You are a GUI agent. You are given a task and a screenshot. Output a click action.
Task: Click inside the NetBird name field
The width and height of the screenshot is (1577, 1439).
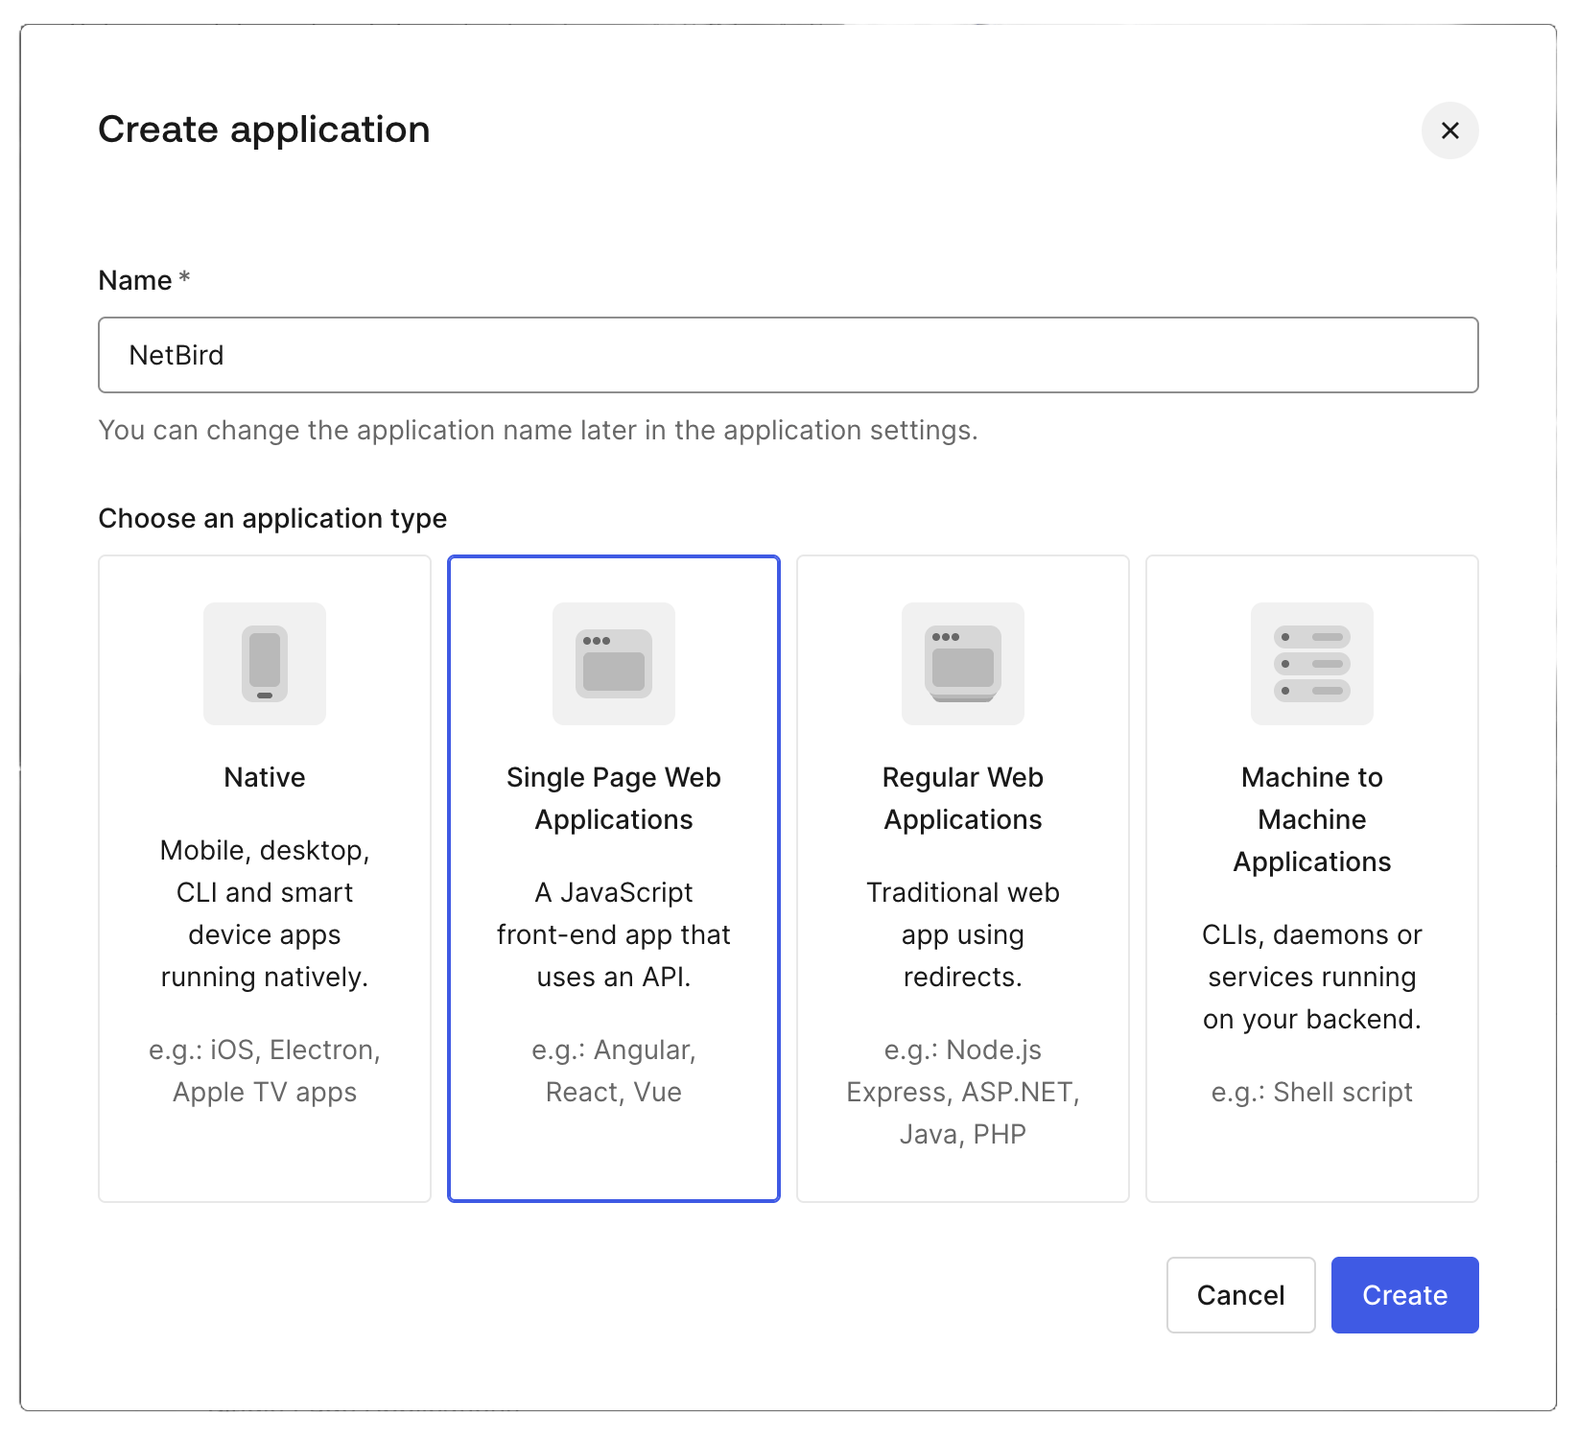click(787, 355)
